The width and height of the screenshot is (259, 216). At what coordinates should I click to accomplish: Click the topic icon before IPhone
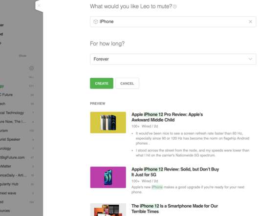click(x=96, y=22)
